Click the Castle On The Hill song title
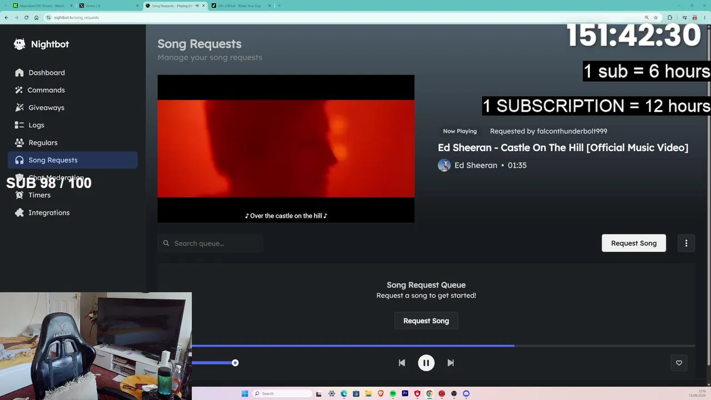 click(563, 148)
